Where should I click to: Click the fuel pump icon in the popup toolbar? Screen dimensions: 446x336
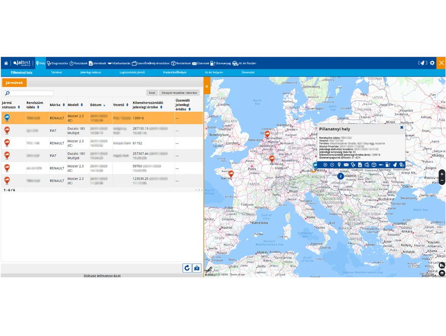point(388,165)
